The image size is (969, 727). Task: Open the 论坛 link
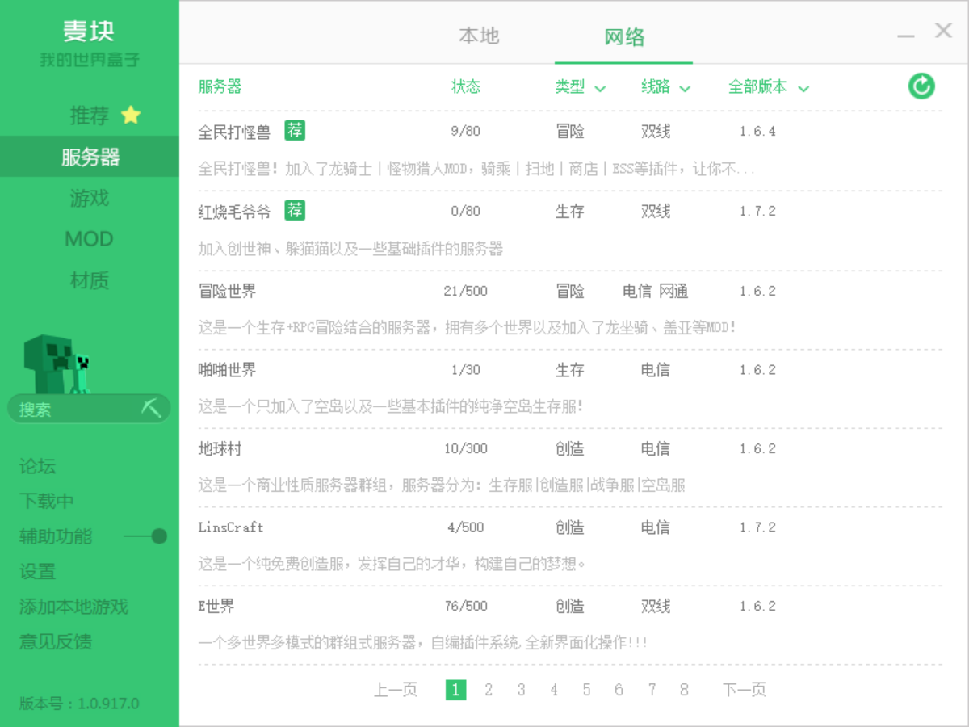click(38, 466)
